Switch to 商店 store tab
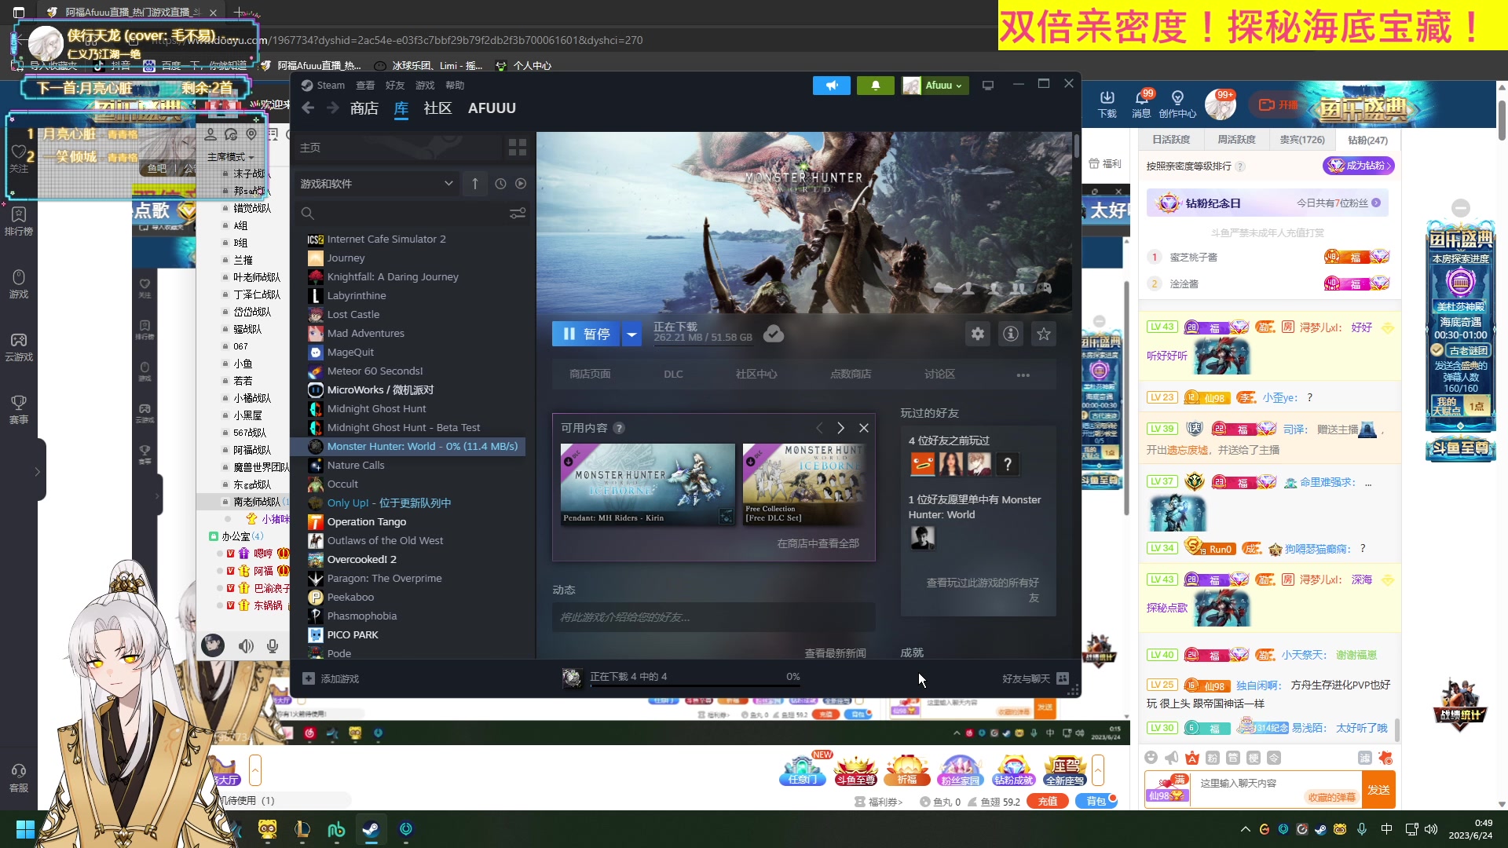This screenshot has width=1508, height=848. click(364, 108)
